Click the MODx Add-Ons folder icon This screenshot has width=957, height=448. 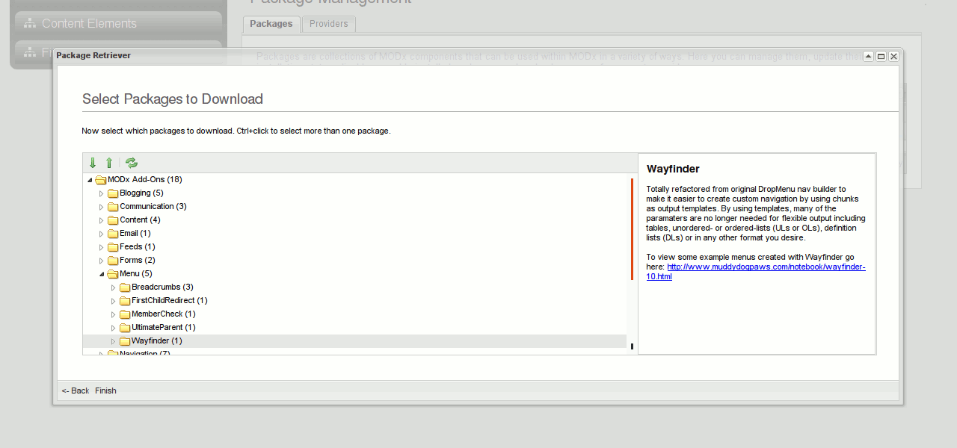[x=101, y=180]
